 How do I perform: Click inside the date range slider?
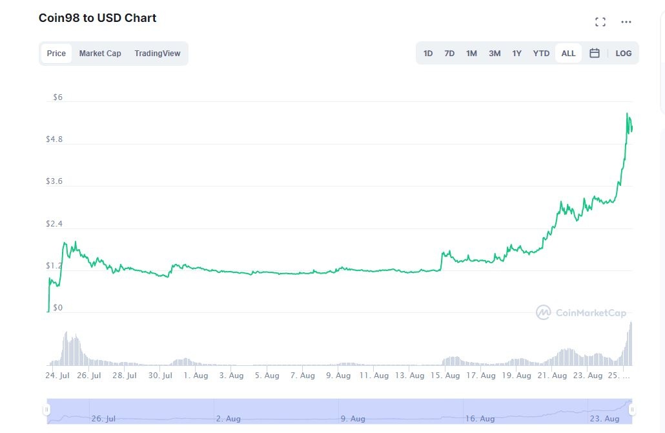click(336, 410)
